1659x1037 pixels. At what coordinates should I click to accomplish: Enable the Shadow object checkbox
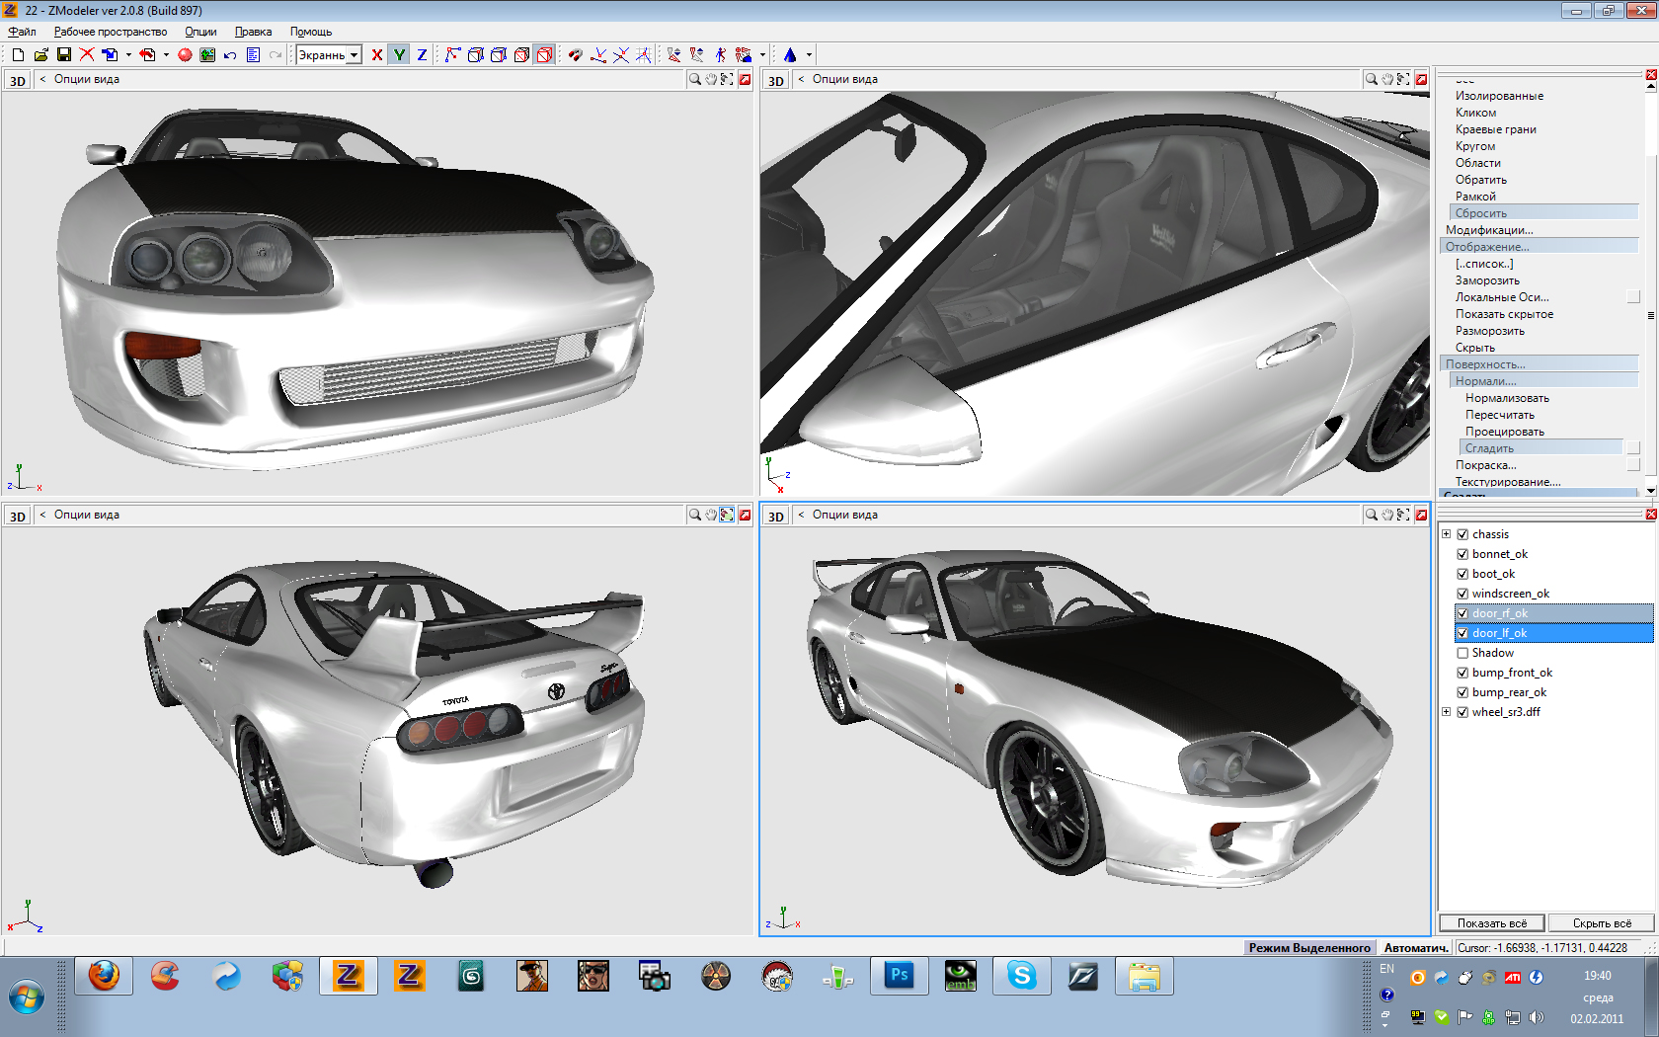click(1462, 653)
